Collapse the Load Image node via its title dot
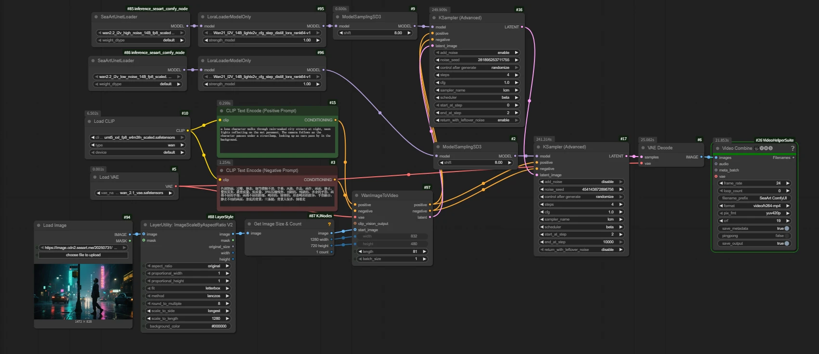The image size is (819, 354). [39, 225]
